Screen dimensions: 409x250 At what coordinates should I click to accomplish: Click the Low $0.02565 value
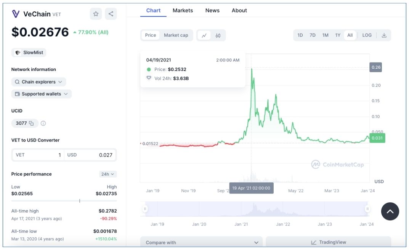22,194
